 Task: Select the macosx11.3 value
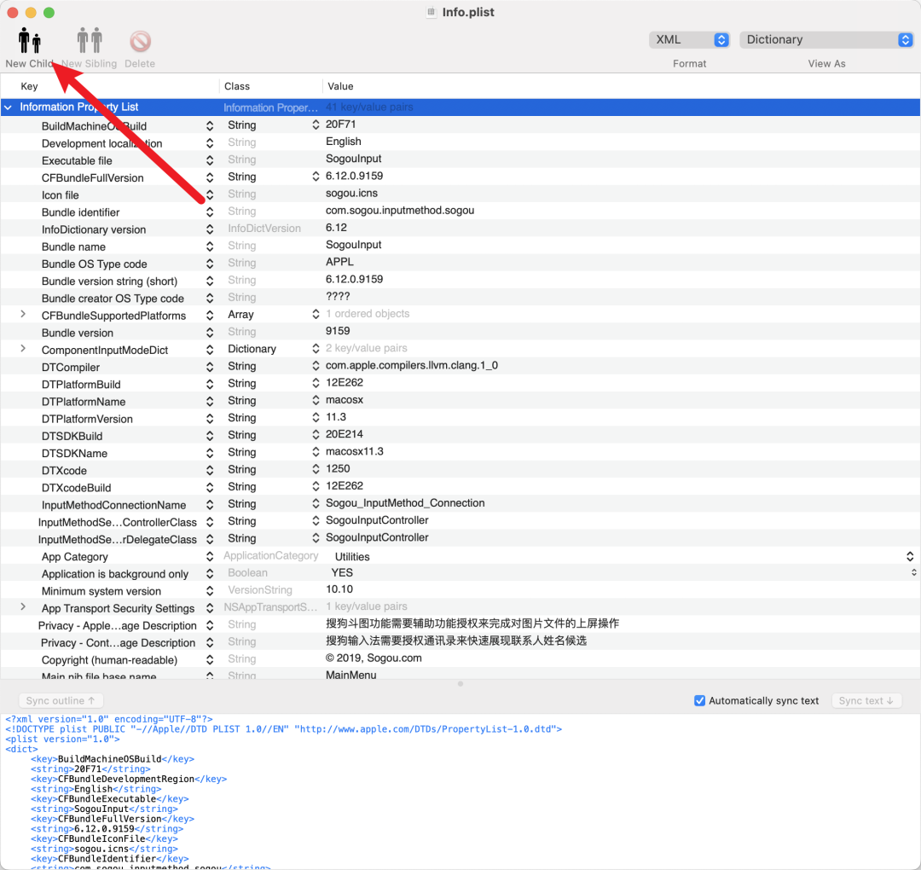point(354,451)
